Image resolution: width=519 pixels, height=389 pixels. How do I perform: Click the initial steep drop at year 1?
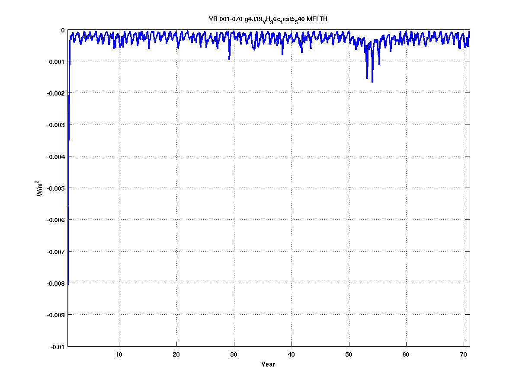coord(68,173)
